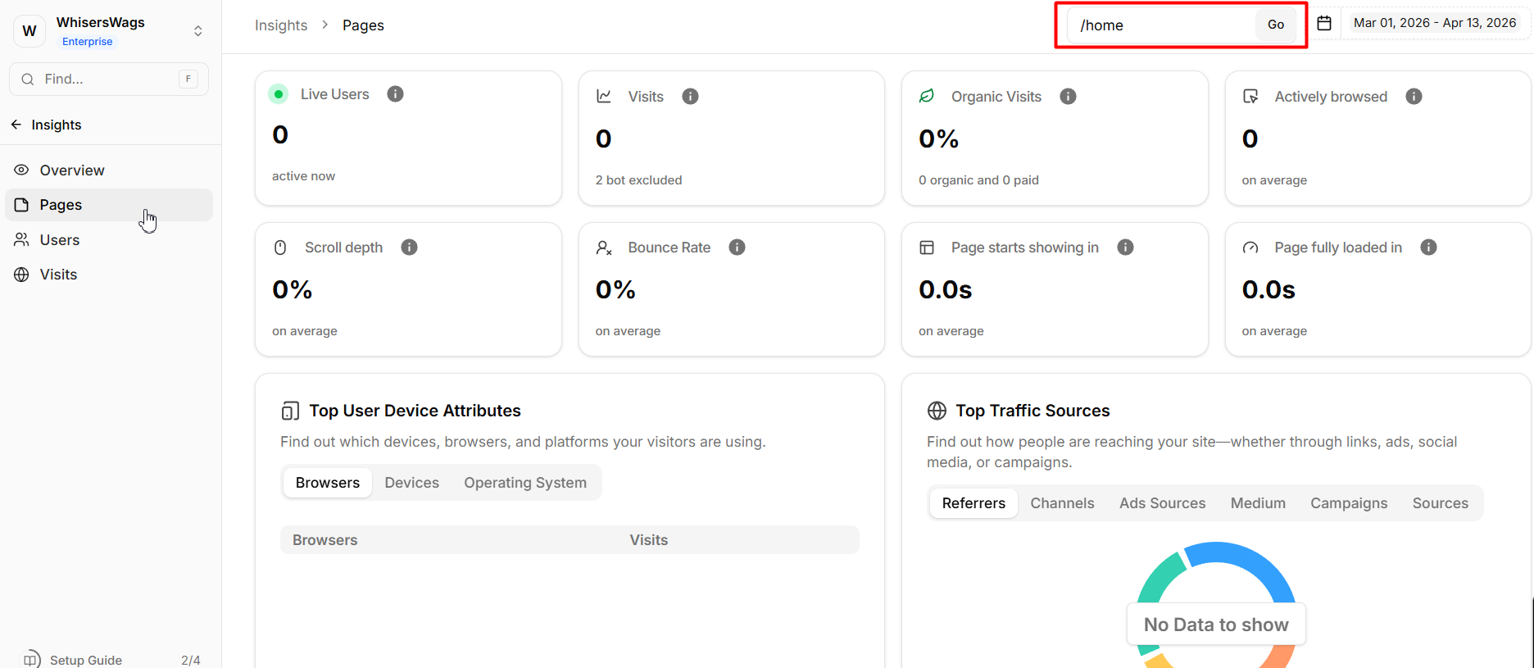Expand the WhisersWags workspace switcher

tap(197, 31)
